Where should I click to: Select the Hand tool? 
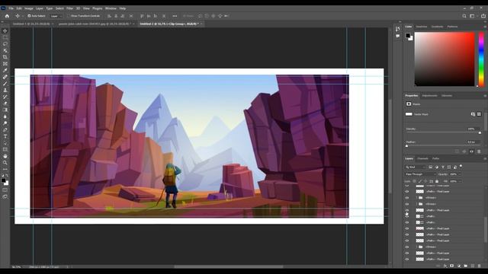(x=5, y=156)
